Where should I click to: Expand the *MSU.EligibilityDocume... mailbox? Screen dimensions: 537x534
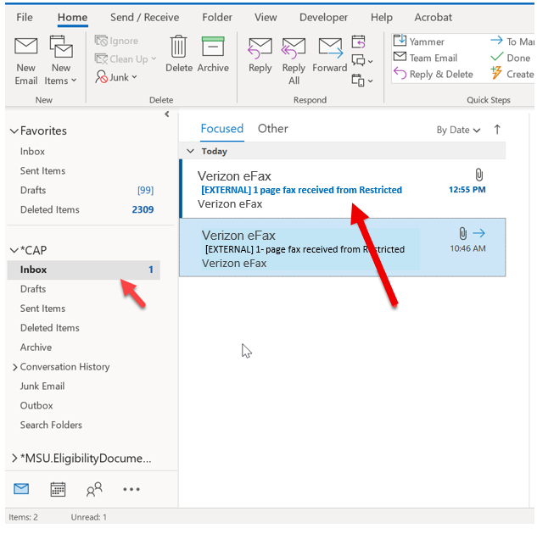[x=14, y=458]
